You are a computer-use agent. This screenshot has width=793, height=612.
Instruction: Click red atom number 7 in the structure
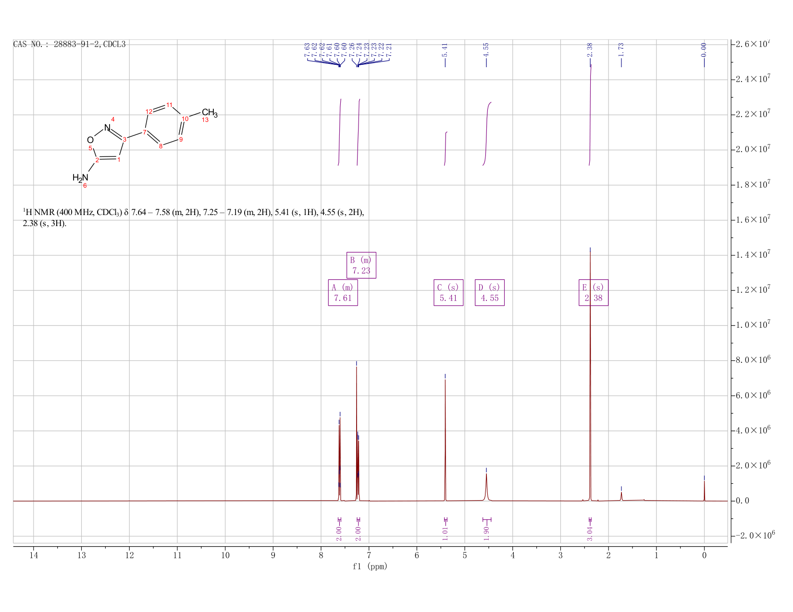145,132
